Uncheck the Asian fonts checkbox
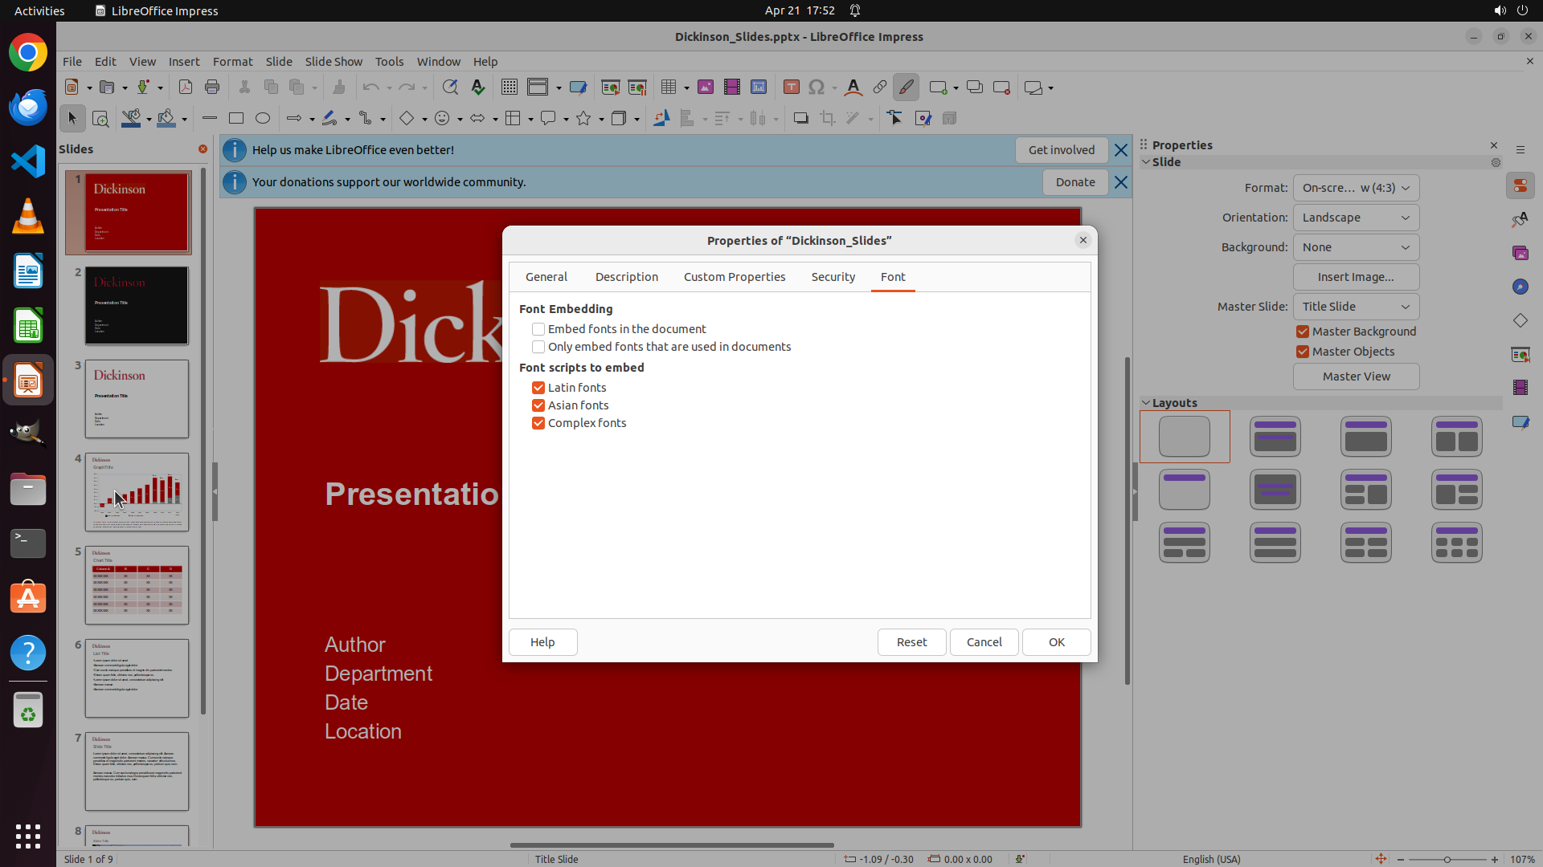This screenshot has width=1543, height=867. [538, 405]
